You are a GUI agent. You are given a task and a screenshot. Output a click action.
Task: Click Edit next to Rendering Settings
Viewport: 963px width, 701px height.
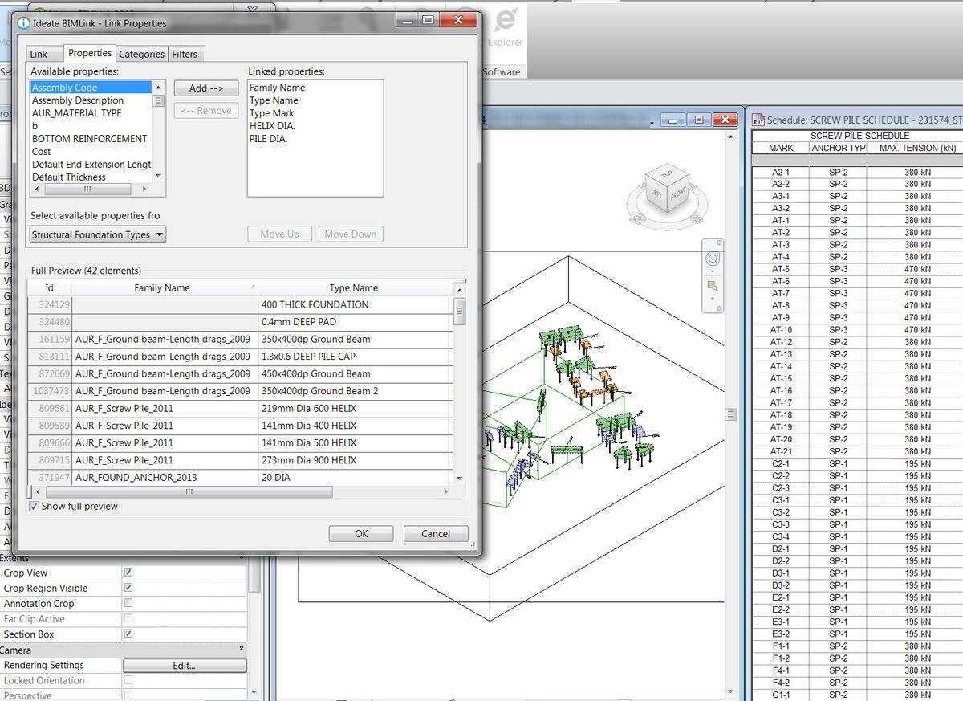184,665
